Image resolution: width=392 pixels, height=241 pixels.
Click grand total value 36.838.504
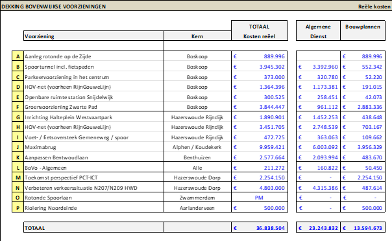point(260,228)
